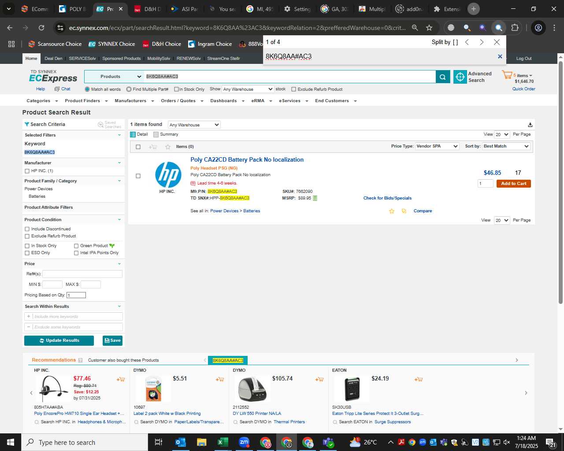The height and width of the screenshot is (451, 564).
Task: Open the Orders / Quotes menu
Action: [182, 101]
